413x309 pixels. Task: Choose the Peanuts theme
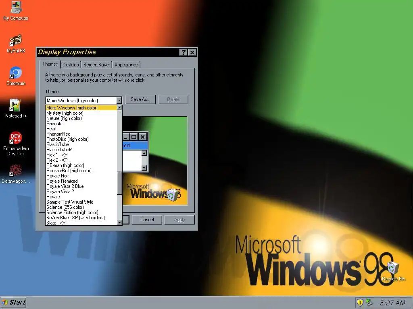(81, 124)
